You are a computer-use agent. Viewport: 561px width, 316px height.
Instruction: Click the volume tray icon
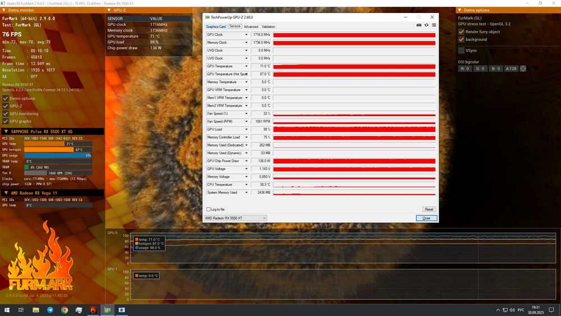(512, 310)
